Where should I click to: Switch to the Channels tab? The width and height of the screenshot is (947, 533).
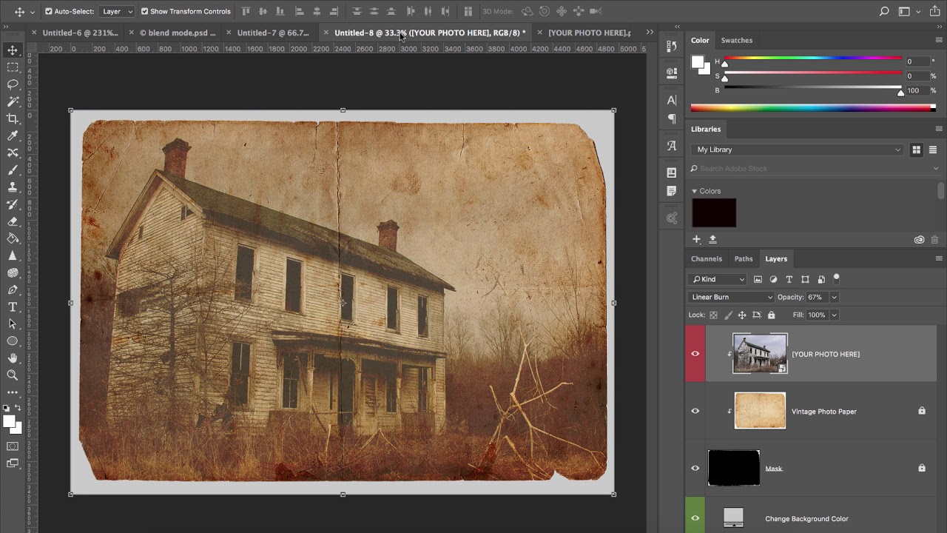coord(707,258)
